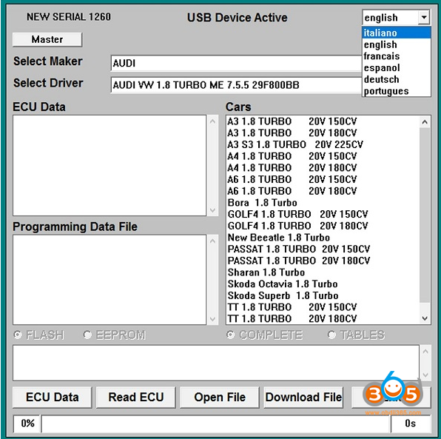Click the Cars list scroll-up arrow
Viewport: 441px width, 439px height.
[425, 122]
